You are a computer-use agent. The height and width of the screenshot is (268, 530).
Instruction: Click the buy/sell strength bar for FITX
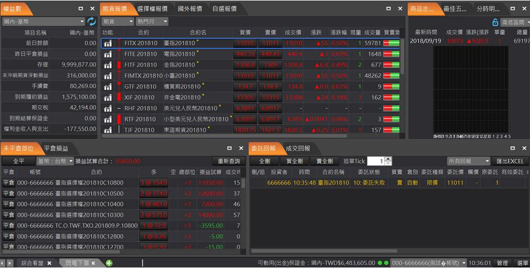pyautogui.click(x=391, y=42)
